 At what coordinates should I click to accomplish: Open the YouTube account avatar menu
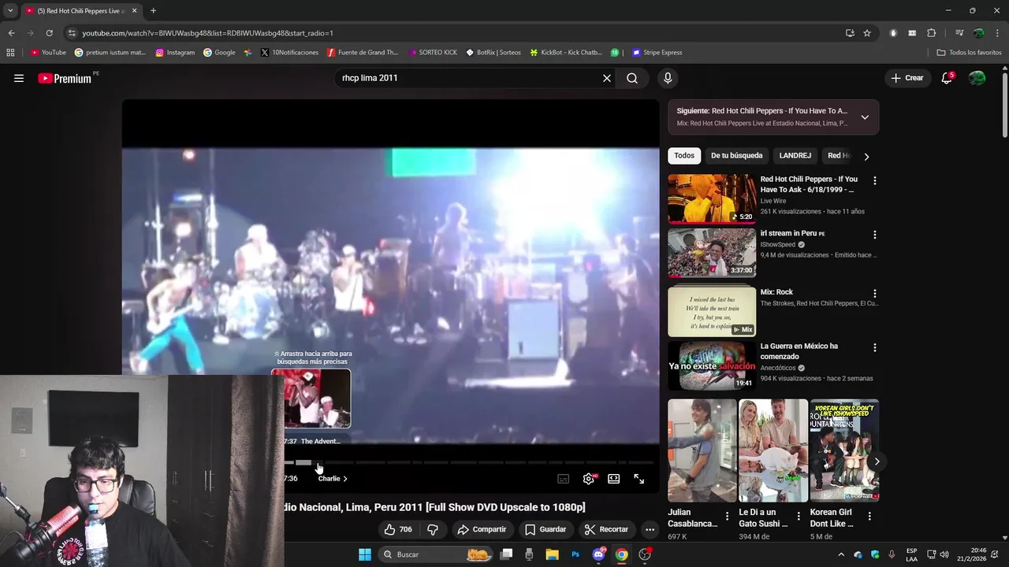(977, 78)
